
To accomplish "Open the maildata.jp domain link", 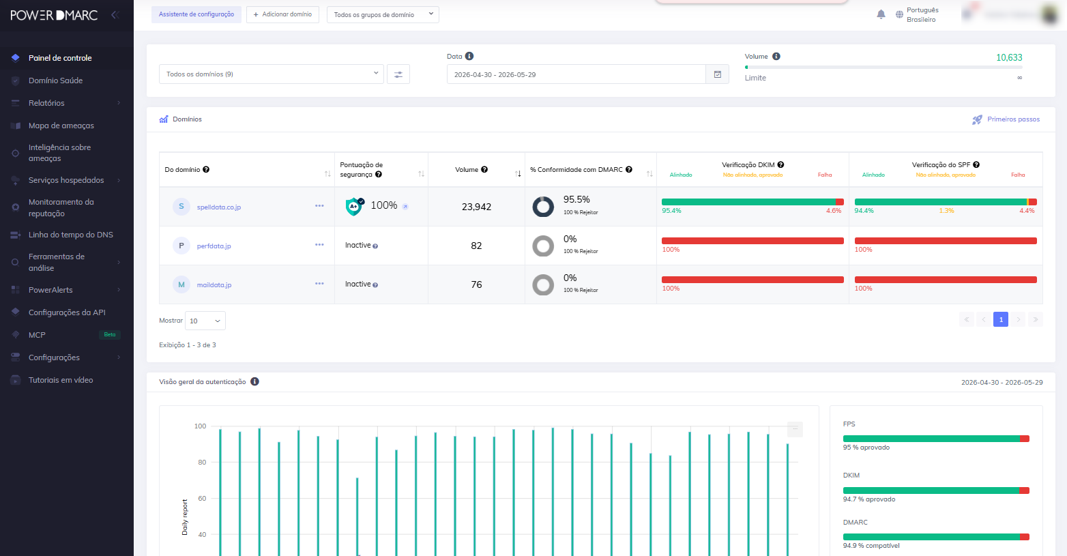I will (x=214, y=284).
